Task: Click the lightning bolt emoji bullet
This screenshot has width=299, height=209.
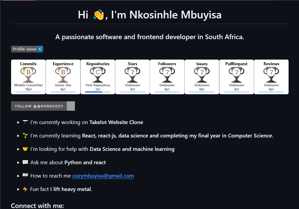Action: pyautogui.click(x=25, y=189)
